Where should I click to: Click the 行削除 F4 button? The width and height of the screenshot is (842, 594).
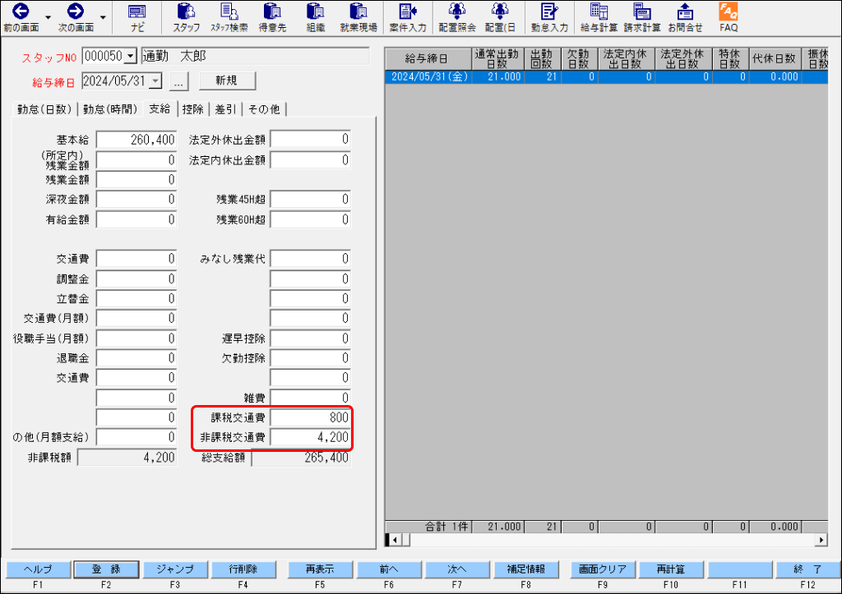pos(243,569)
